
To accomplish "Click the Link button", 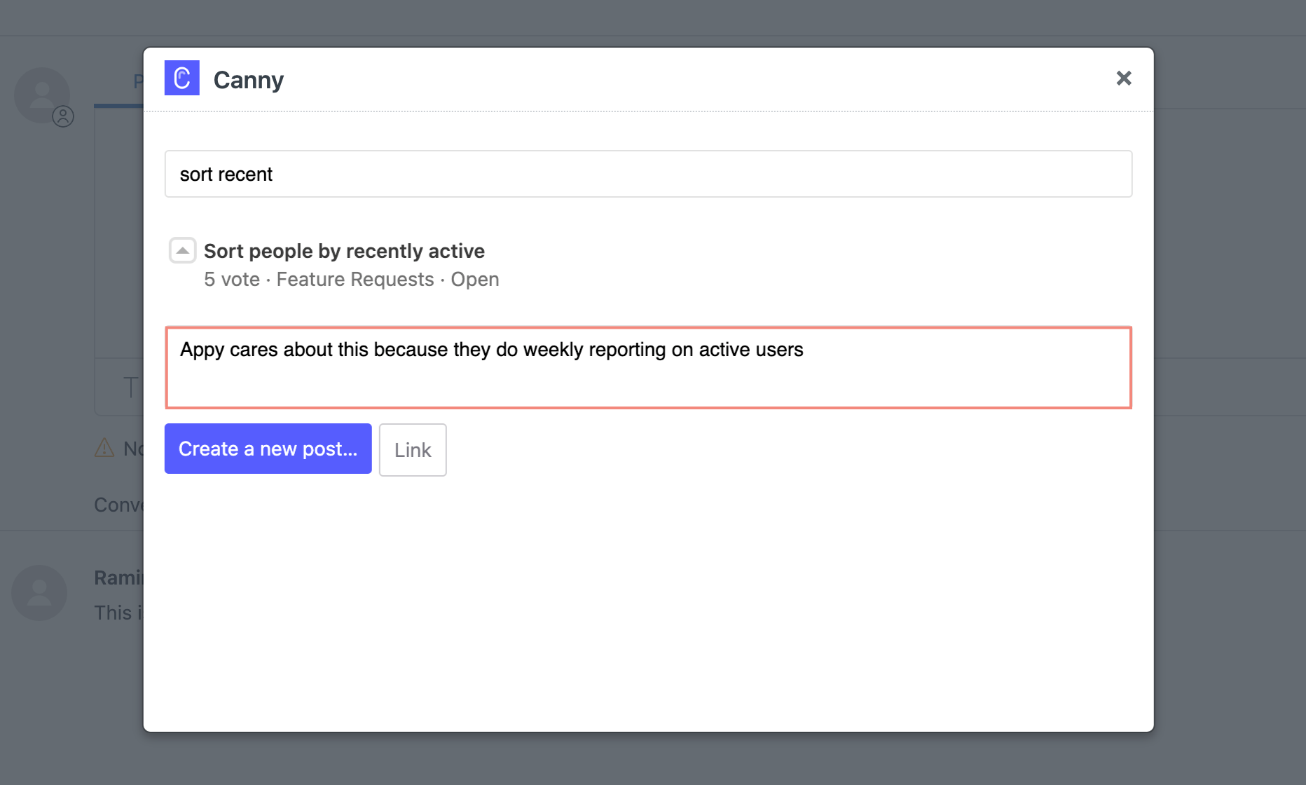I will pyautogui.click(x=413, y=450).
